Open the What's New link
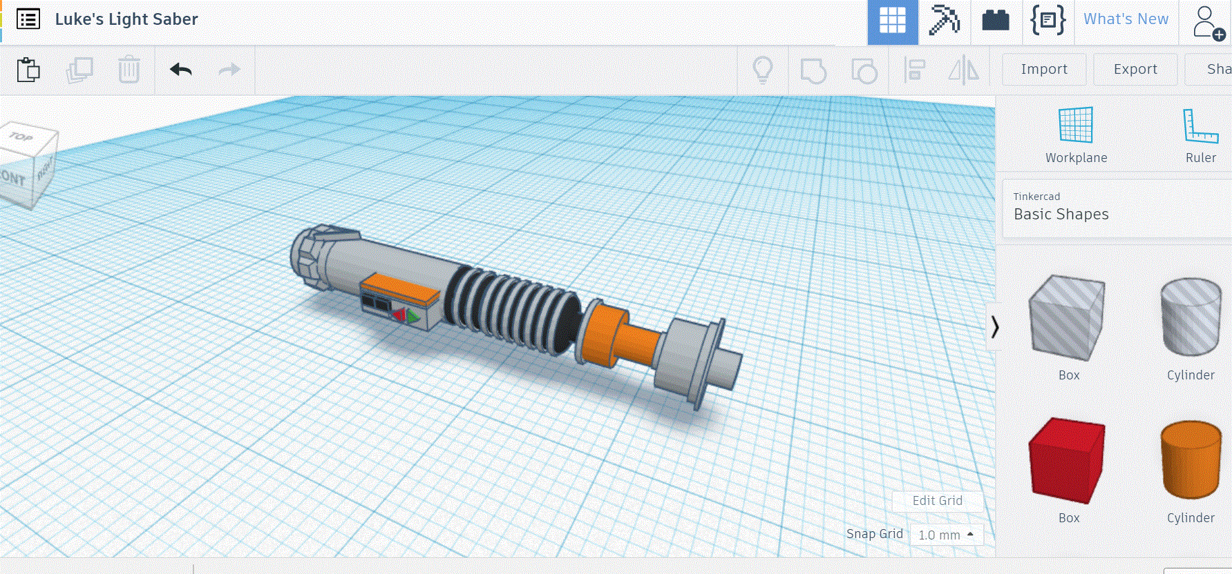This screenshot has width=1232, height=574. (x=1126, y=19)
